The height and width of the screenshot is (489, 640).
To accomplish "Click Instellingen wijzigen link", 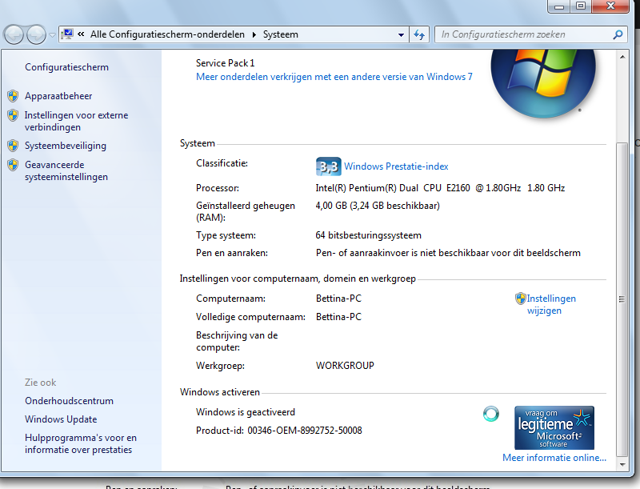I will 551,304.
